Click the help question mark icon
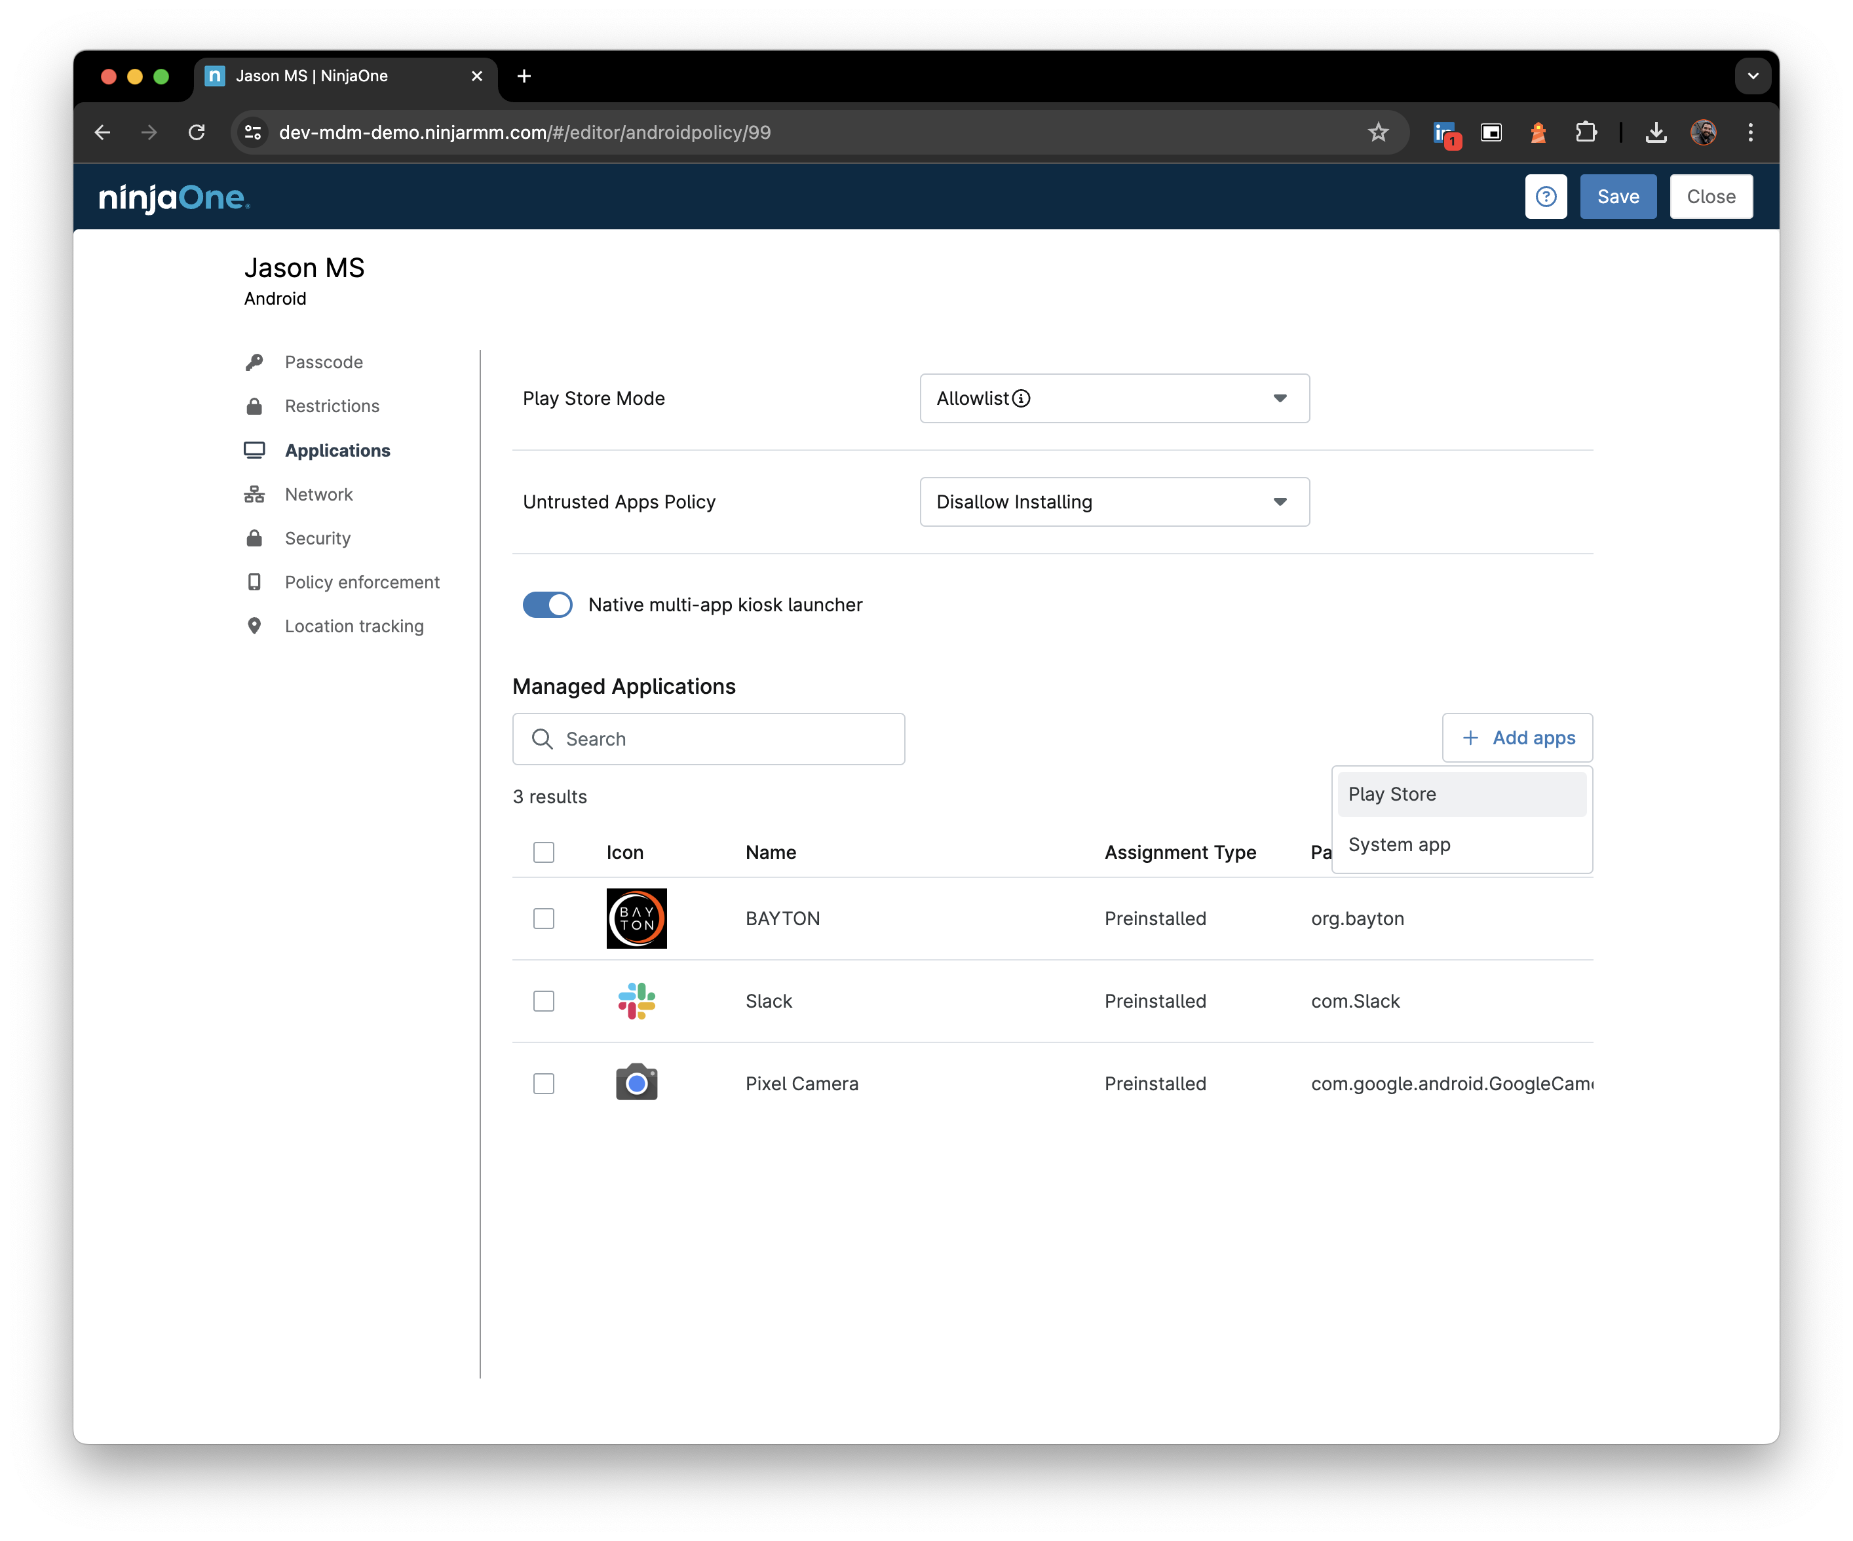 click(x=1545, y=195)
